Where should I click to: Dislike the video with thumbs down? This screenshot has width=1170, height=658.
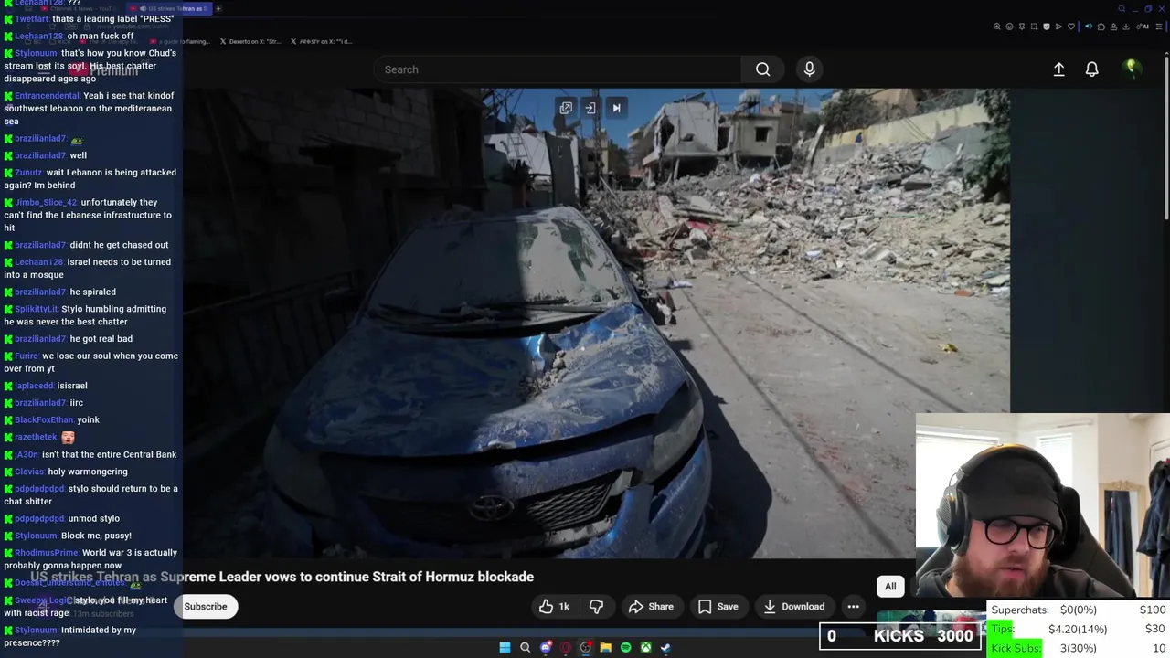click(x=596, y=606)
